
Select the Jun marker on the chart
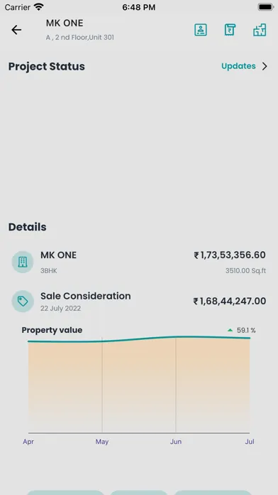tap(176, 442)
